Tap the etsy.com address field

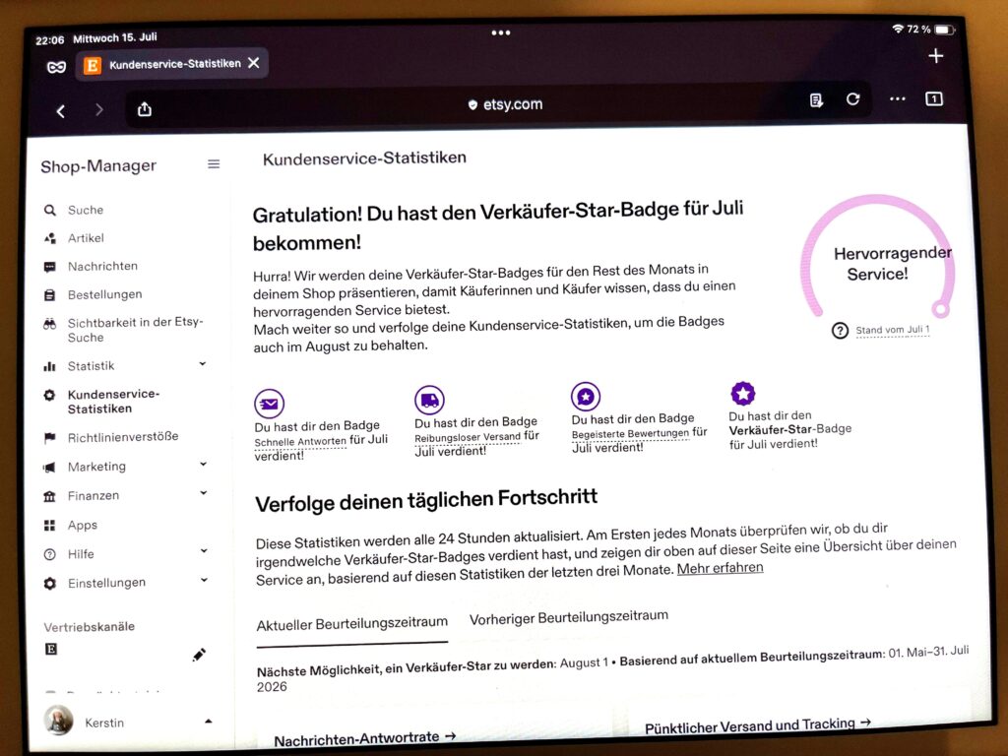505,104
